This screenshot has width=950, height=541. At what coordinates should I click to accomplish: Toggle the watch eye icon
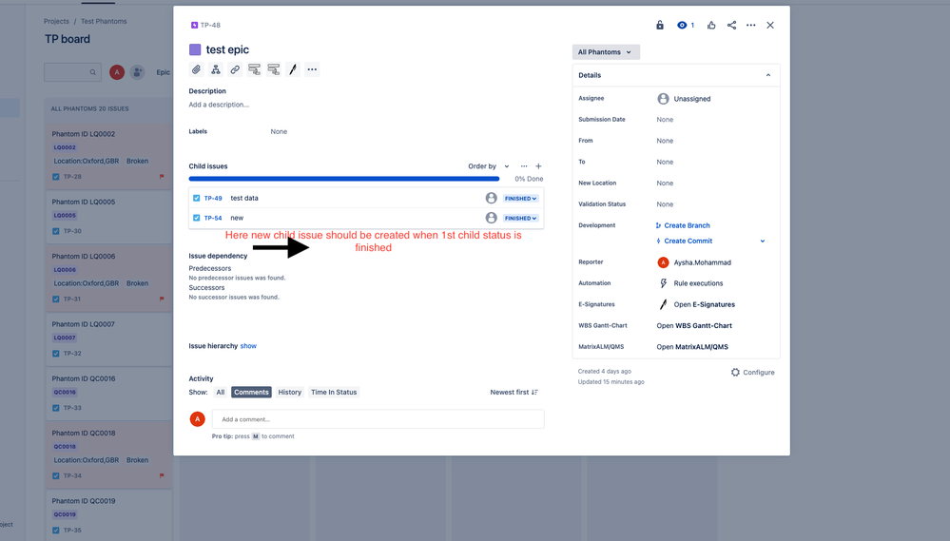coord(682,25)
